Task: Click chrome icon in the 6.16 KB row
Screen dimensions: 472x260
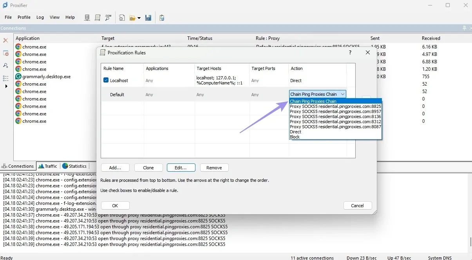Action: [x=18, y=47]
